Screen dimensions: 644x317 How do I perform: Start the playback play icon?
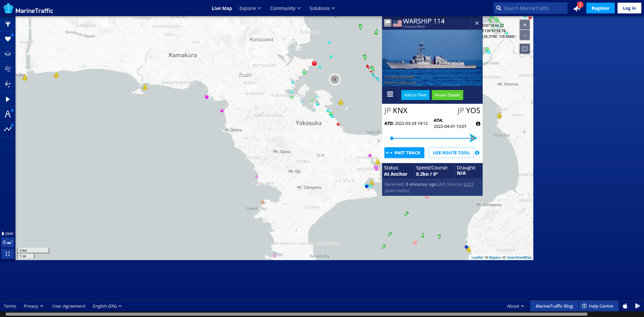point(8,99)
